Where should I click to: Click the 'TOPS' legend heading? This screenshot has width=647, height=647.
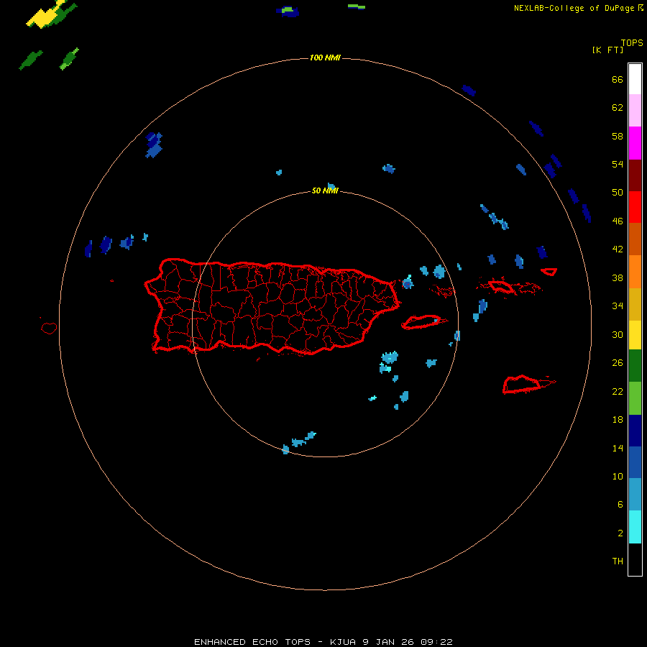coord(632,42)
